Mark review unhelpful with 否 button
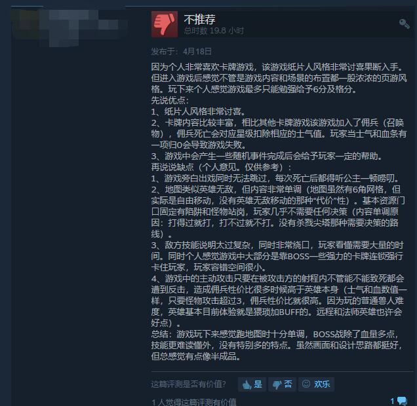This screenshot has height=406, width=417. pos(282,384)
